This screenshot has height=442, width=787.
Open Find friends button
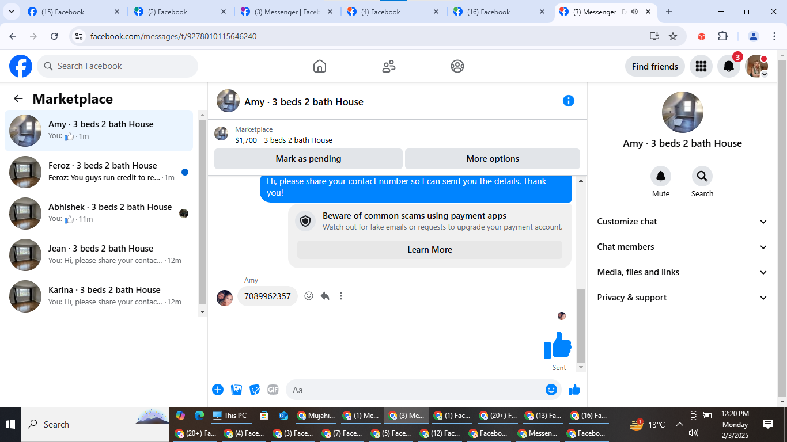655,66
